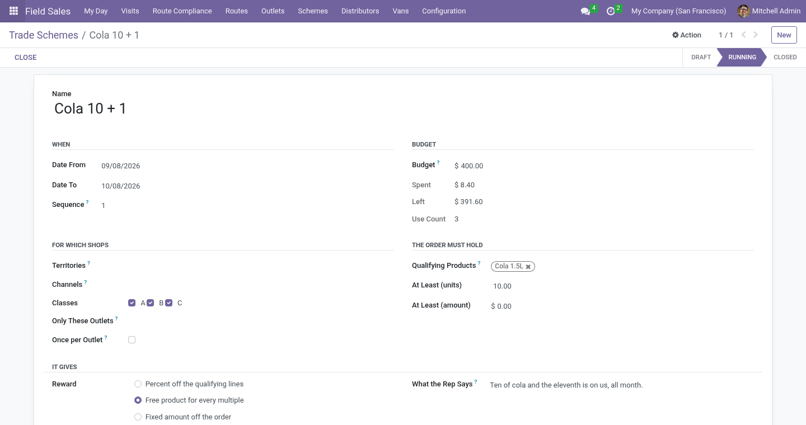Screen dimensions: 806x425
Task: Enable Once per Outlet checkbox
Action: [x=132, y=340]
